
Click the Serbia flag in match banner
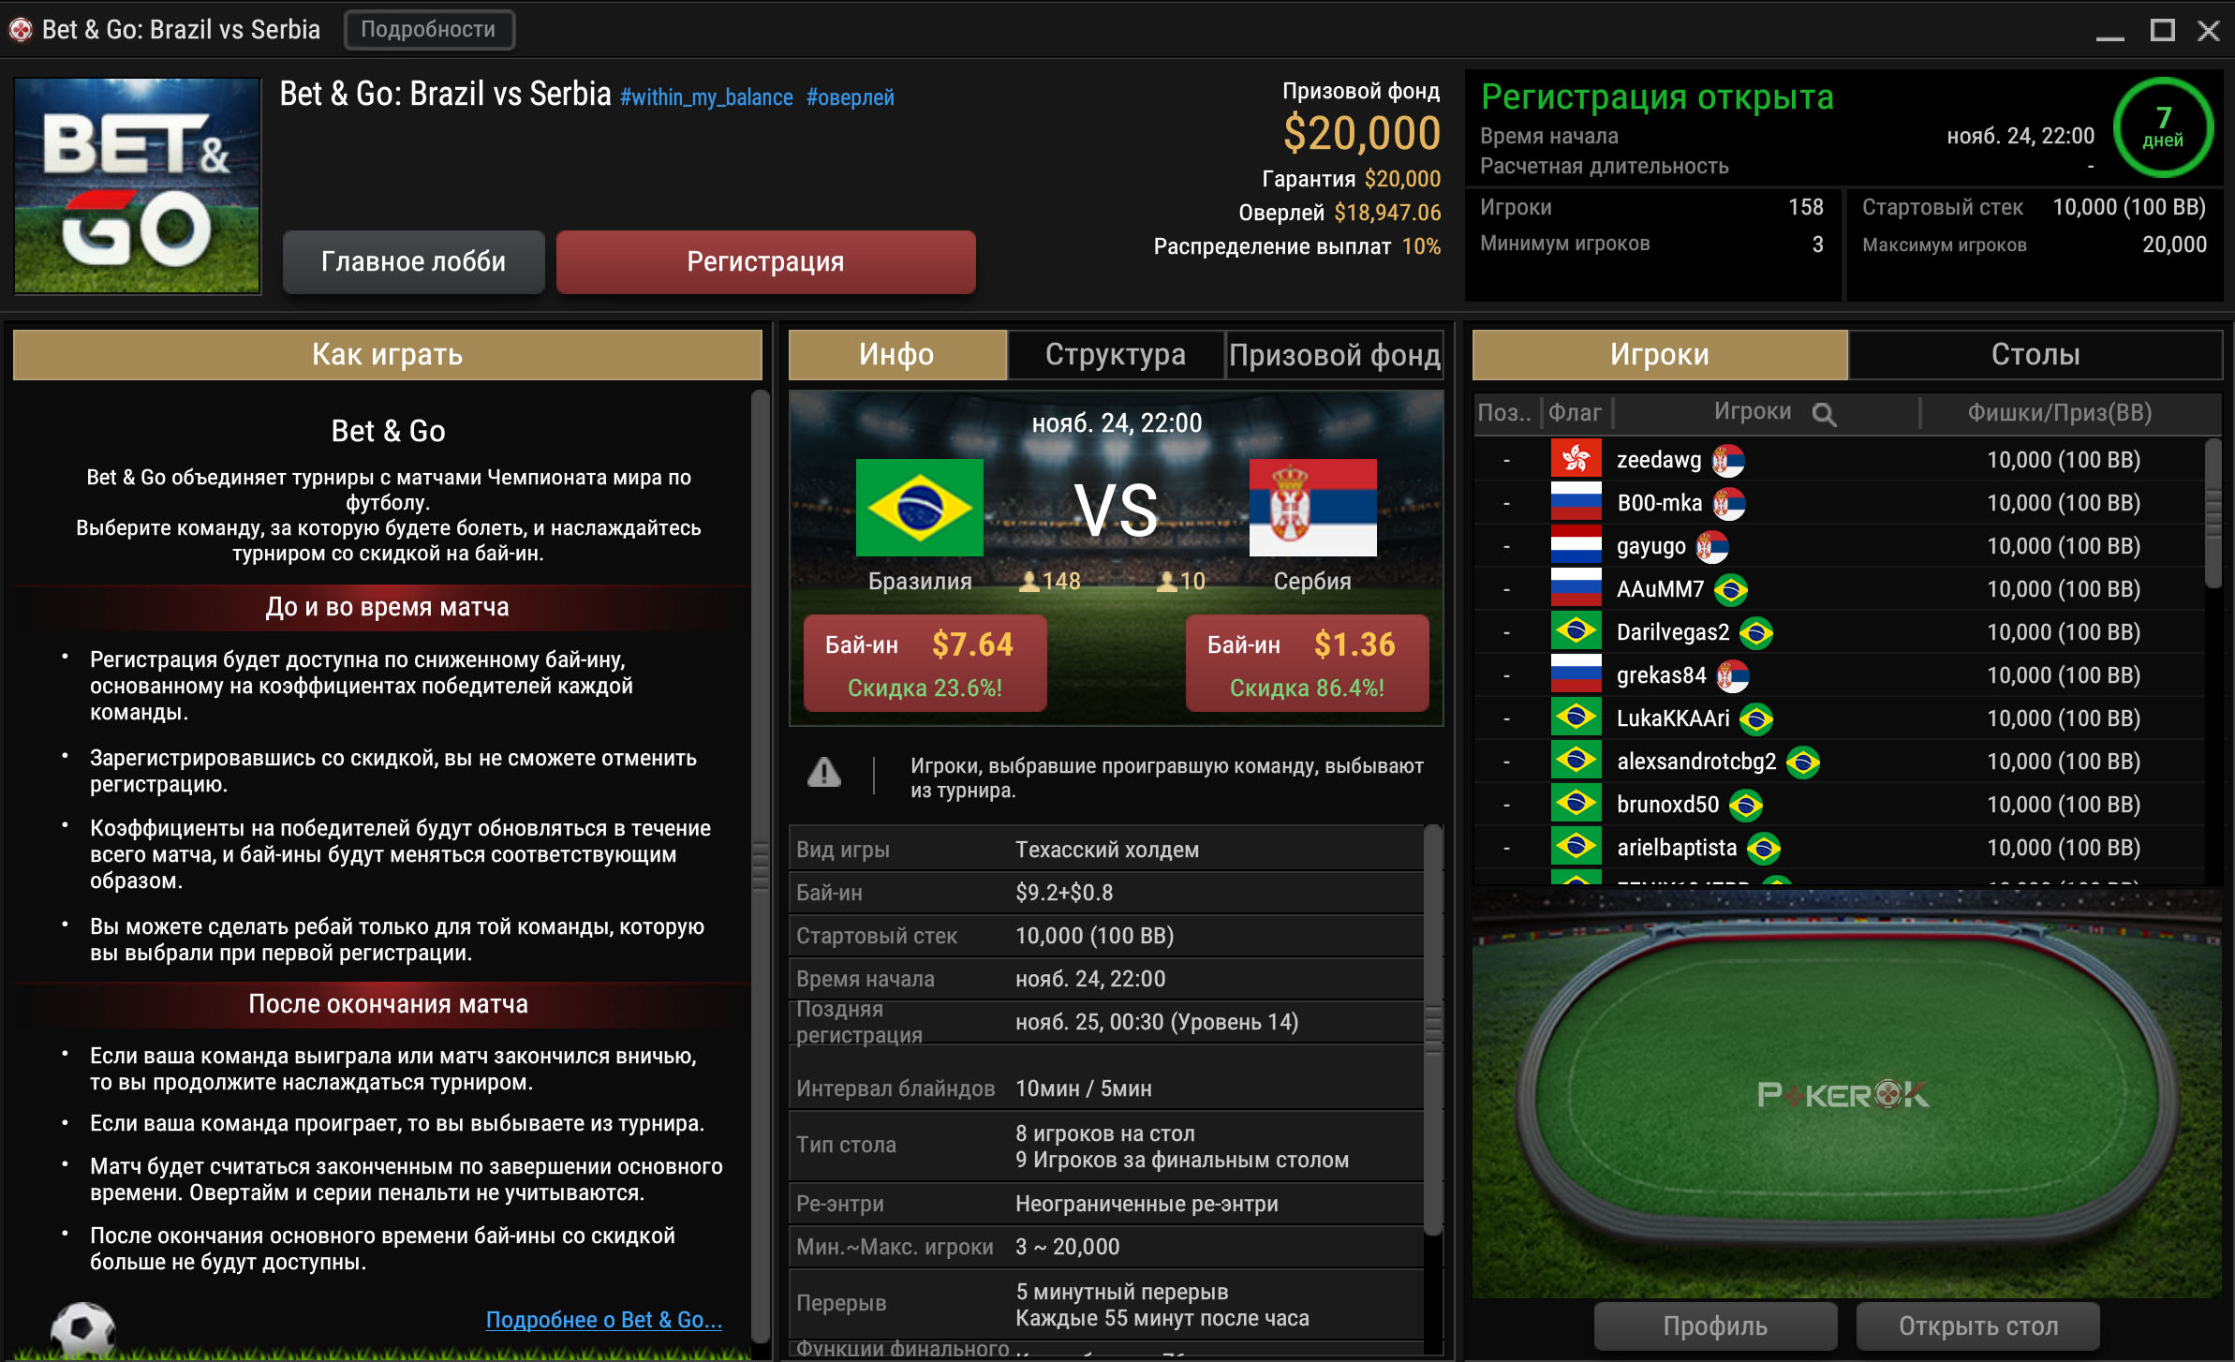[1312, 508]
